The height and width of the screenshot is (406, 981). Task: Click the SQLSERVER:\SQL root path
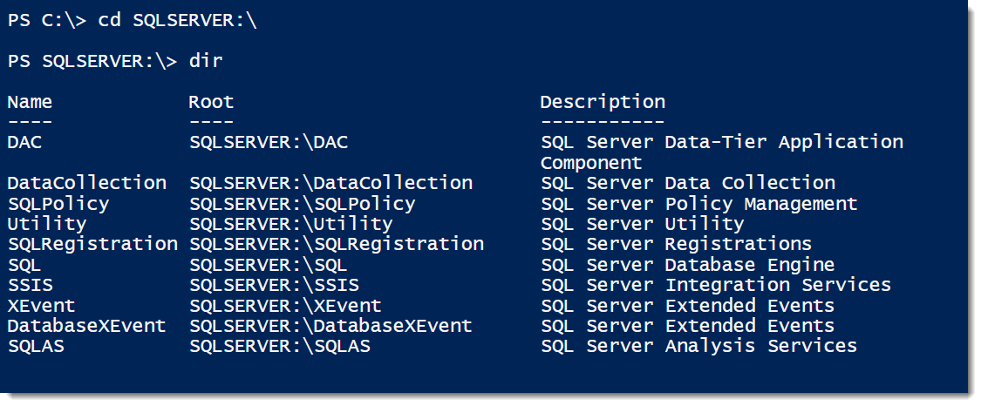pyautogui.click(x=269, y=265)
